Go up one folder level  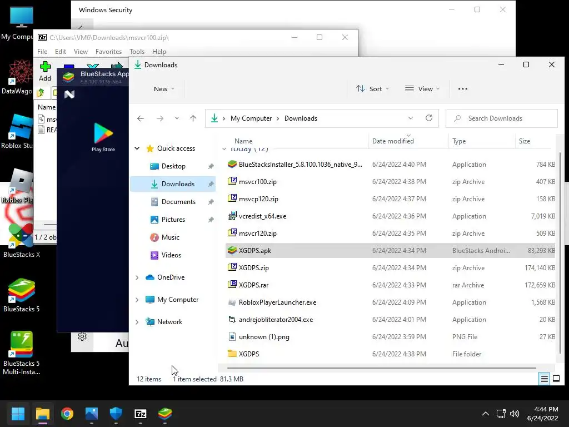pyautogui.click(x=193, y=118)
